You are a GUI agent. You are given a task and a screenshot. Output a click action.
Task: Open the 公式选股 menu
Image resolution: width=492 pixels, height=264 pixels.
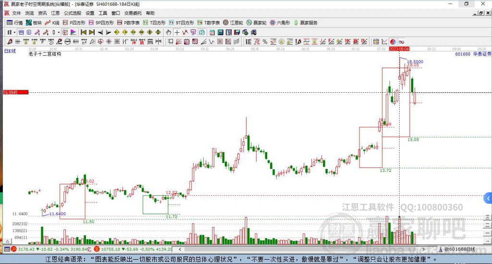tap(73, 13)
